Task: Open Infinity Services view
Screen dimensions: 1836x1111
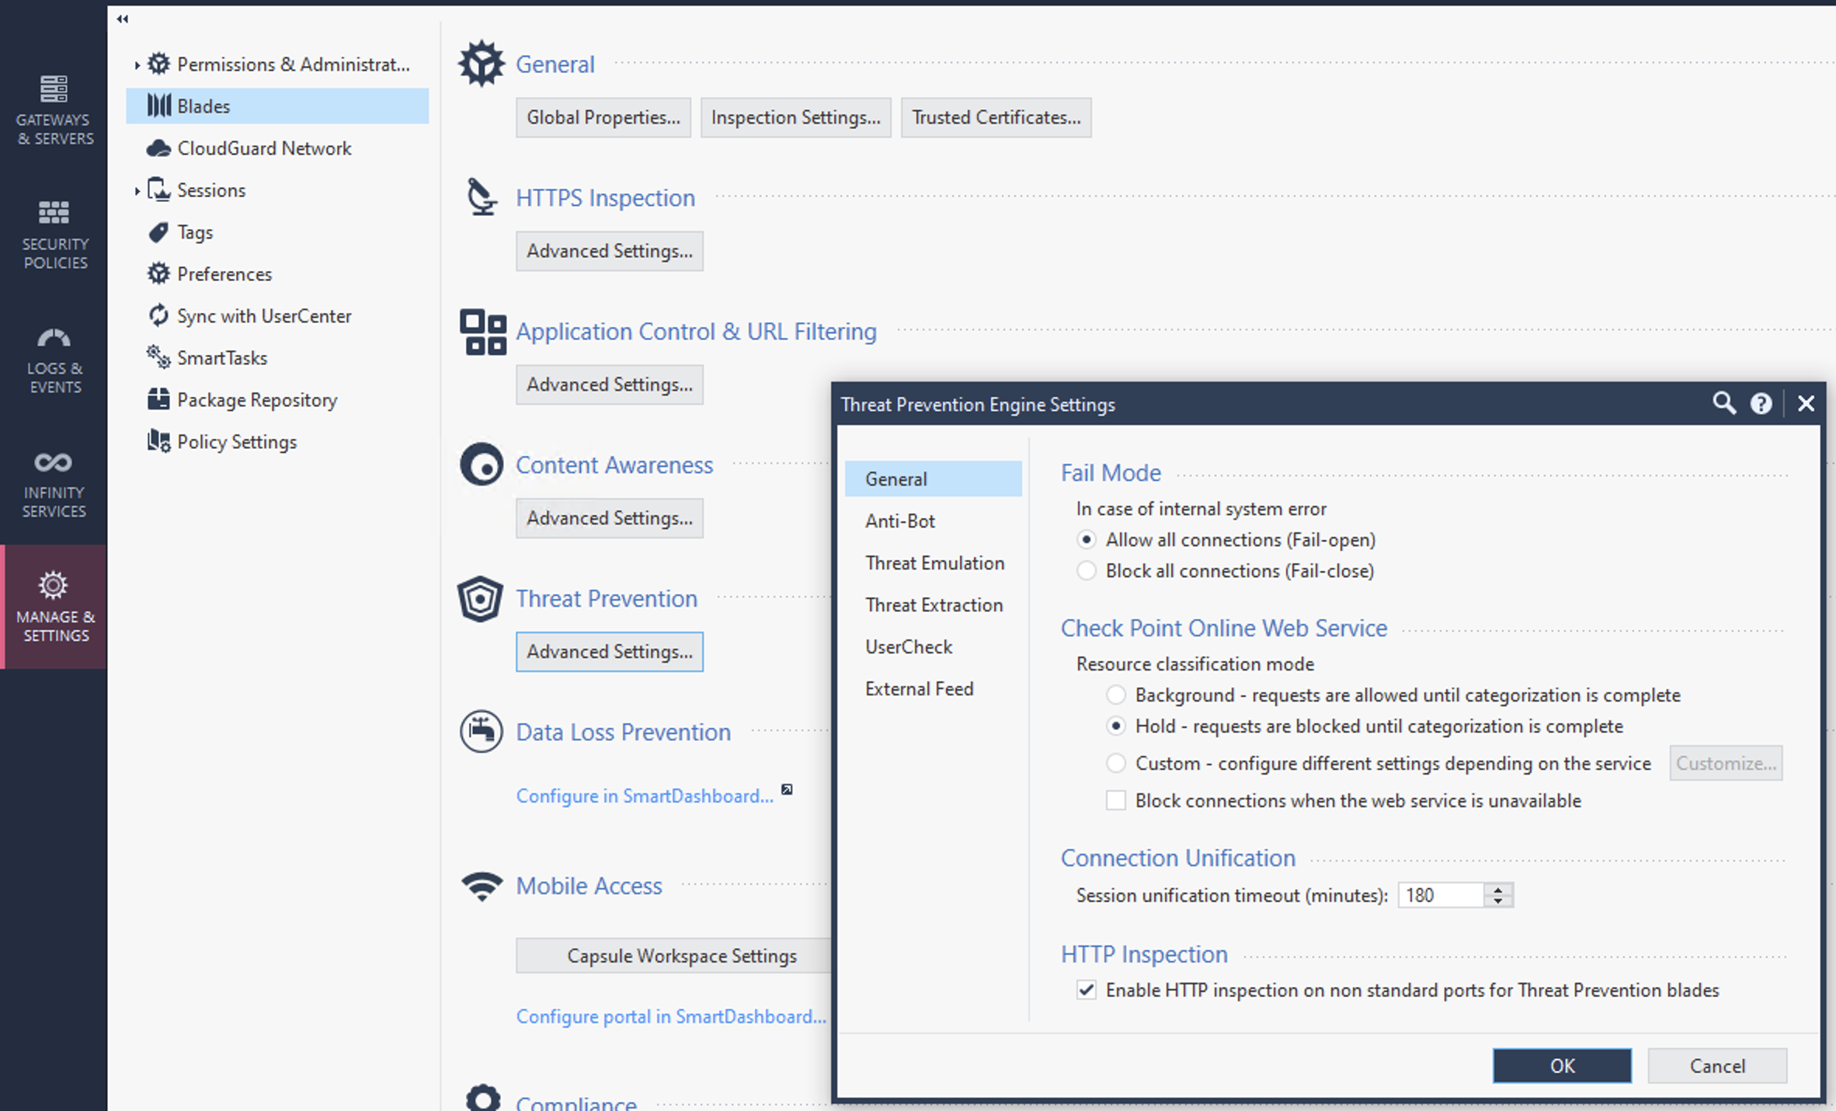Action: point(54,482)
